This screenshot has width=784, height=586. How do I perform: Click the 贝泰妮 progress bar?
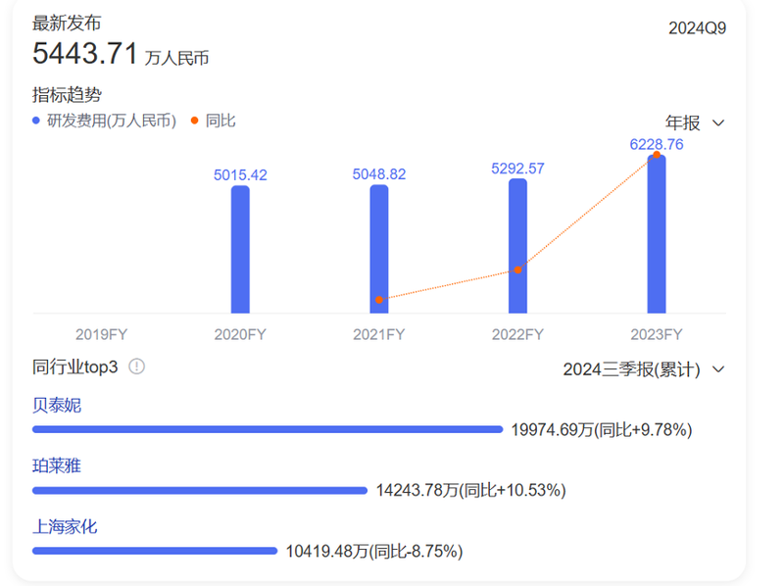[x=268, y=429]
